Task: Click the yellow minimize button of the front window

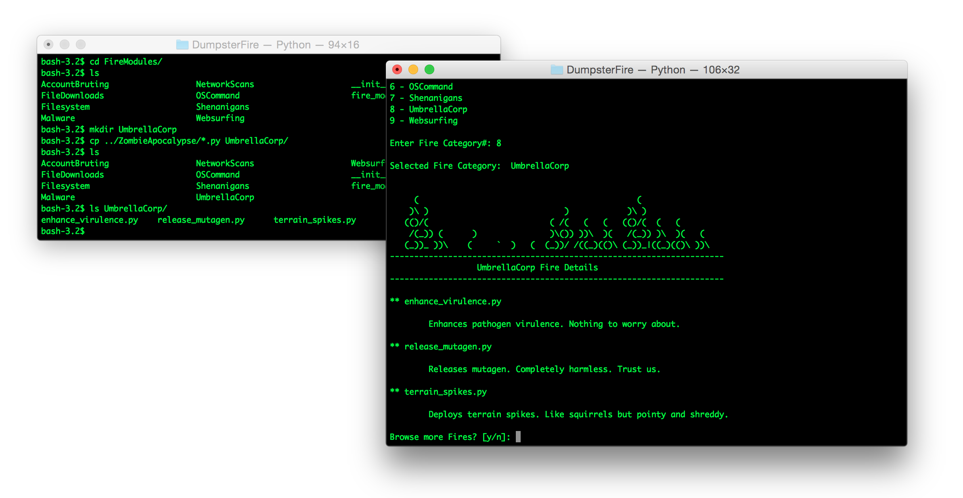Action: coord(413,70)
